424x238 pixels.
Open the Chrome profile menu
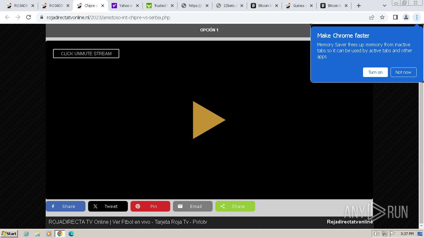[x=406, y=17]
